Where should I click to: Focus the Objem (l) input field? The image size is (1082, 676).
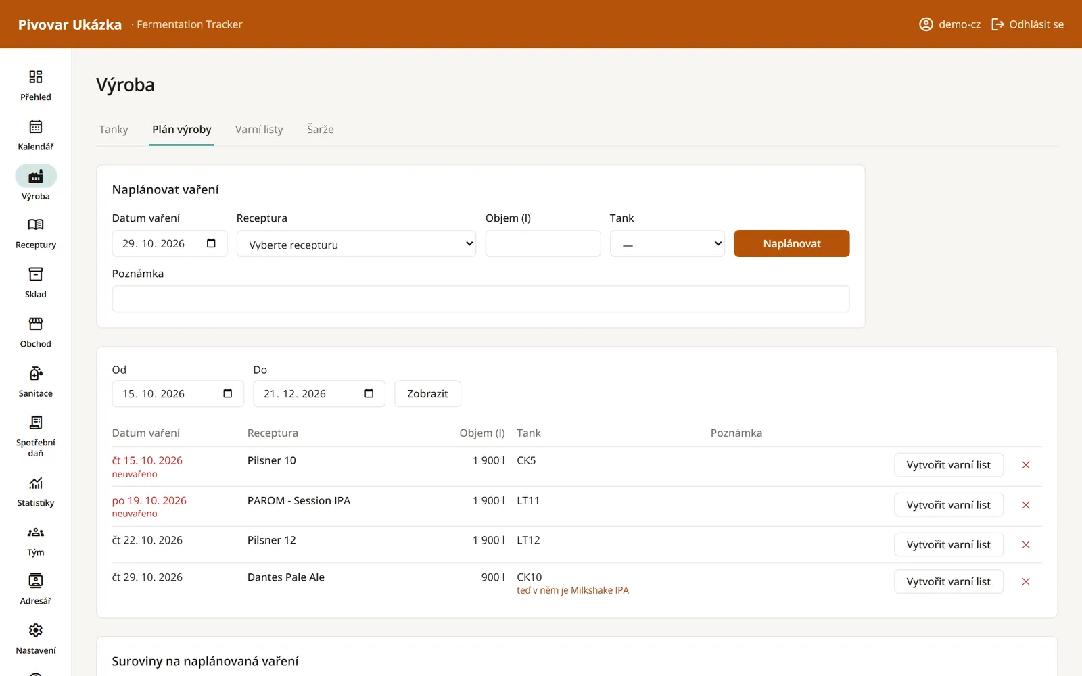(543, 243)
